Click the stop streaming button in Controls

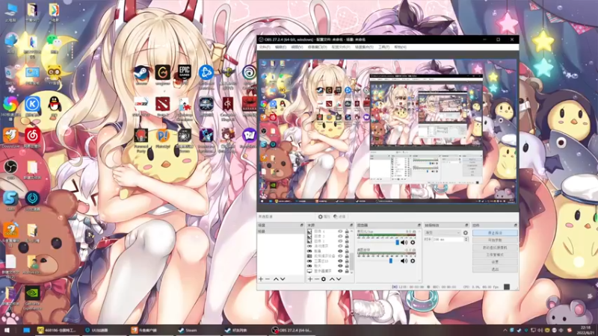pyautogui.click(x=494, y=233)
